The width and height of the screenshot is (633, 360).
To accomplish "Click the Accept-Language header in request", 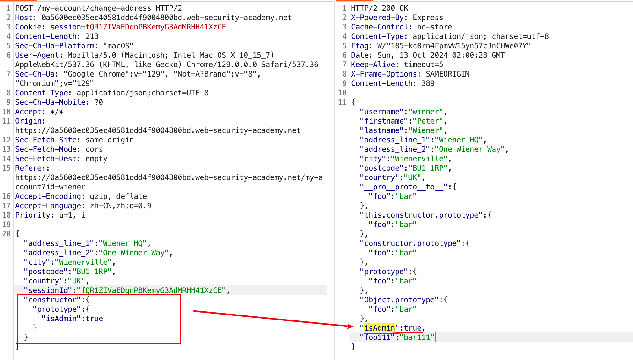I will point(83,206).
